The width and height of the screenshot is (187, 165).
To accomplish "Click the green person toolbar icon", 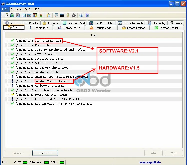I will coord(41,15).
